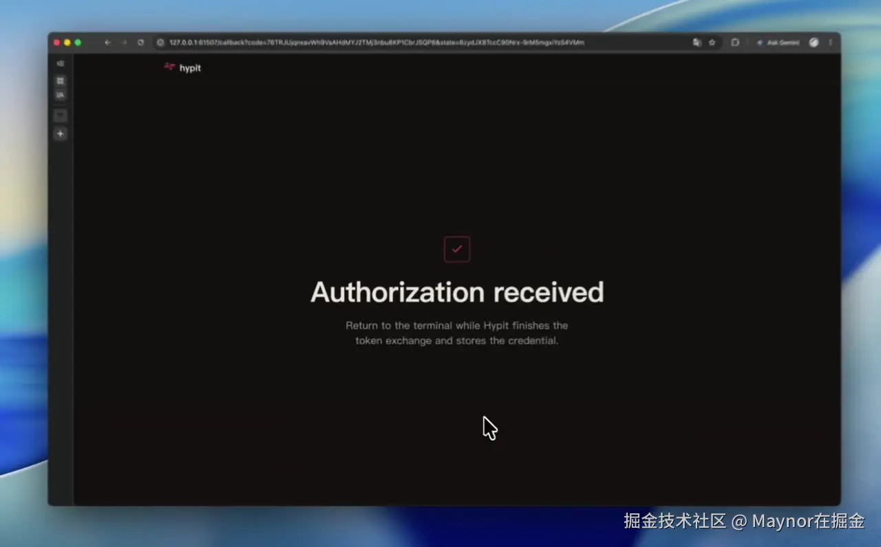Bookmark this page with the star icon

click(x=712, y=43)
